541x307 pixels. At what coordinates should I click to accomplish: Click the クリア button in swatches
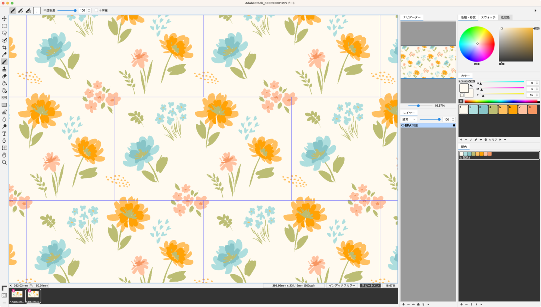click(493, 140)
